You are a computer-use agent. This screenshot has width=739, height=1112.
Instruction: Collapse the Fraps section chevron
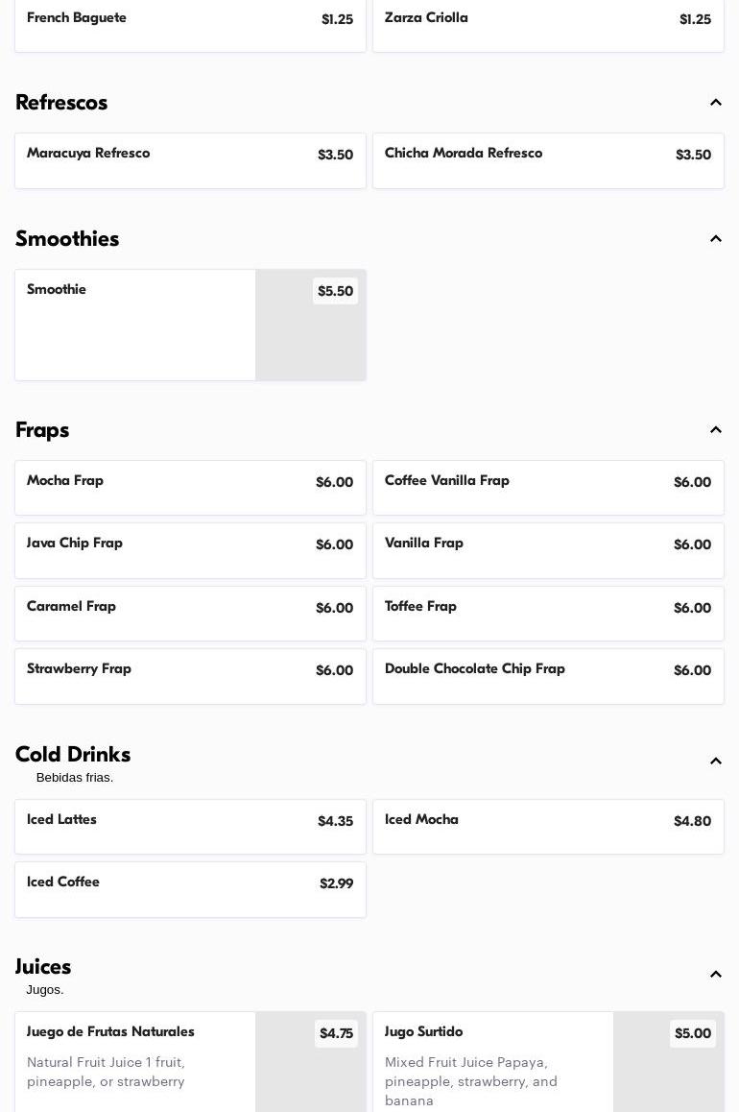[715, 430]
